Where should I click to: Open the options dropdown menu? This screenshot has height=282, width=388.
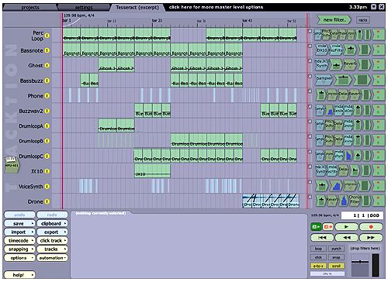coord(19,258)
